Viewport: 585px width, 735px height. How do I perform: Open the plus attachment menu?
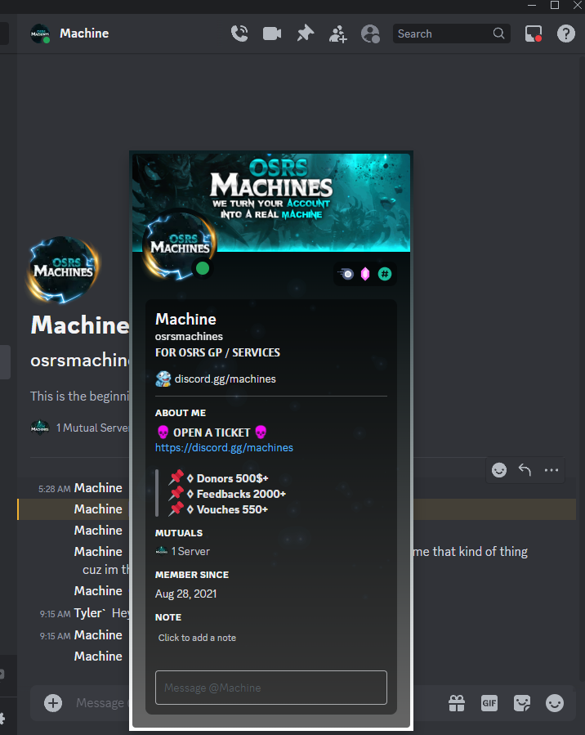point(53,702)
